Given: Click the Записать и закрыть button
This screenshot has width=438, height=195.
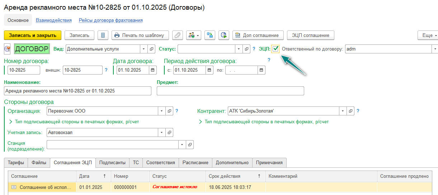Looking at the screenshot, I should (33, 35).
